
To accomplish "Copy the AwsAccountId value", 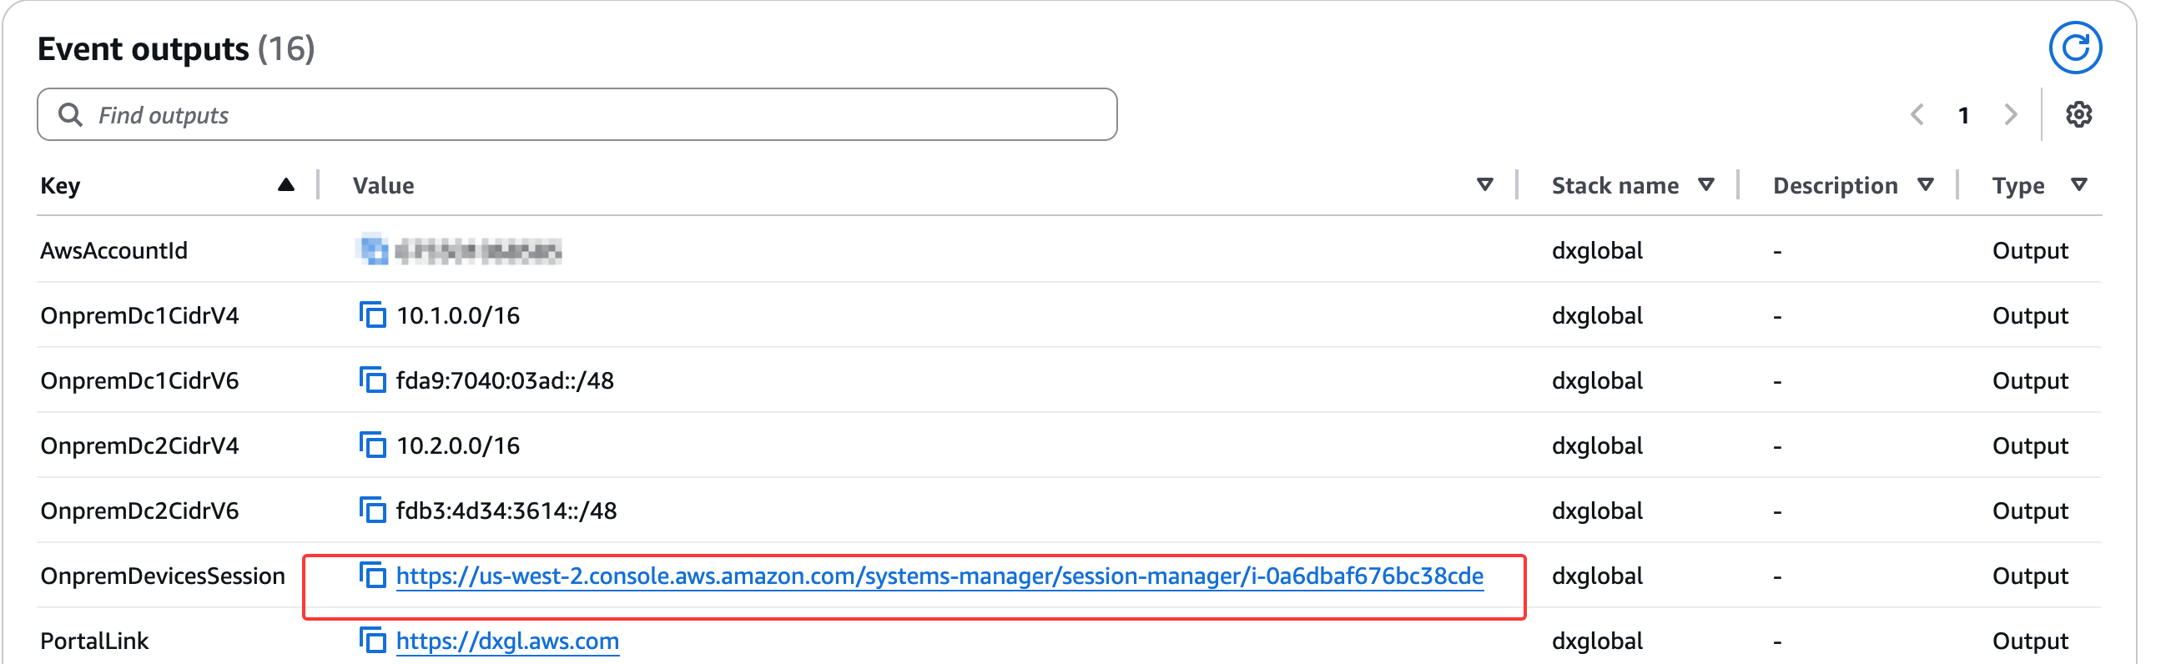I will (372, 251).
